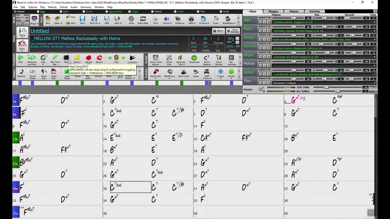
Task: Click the Key F value
Action: [218, 47]
